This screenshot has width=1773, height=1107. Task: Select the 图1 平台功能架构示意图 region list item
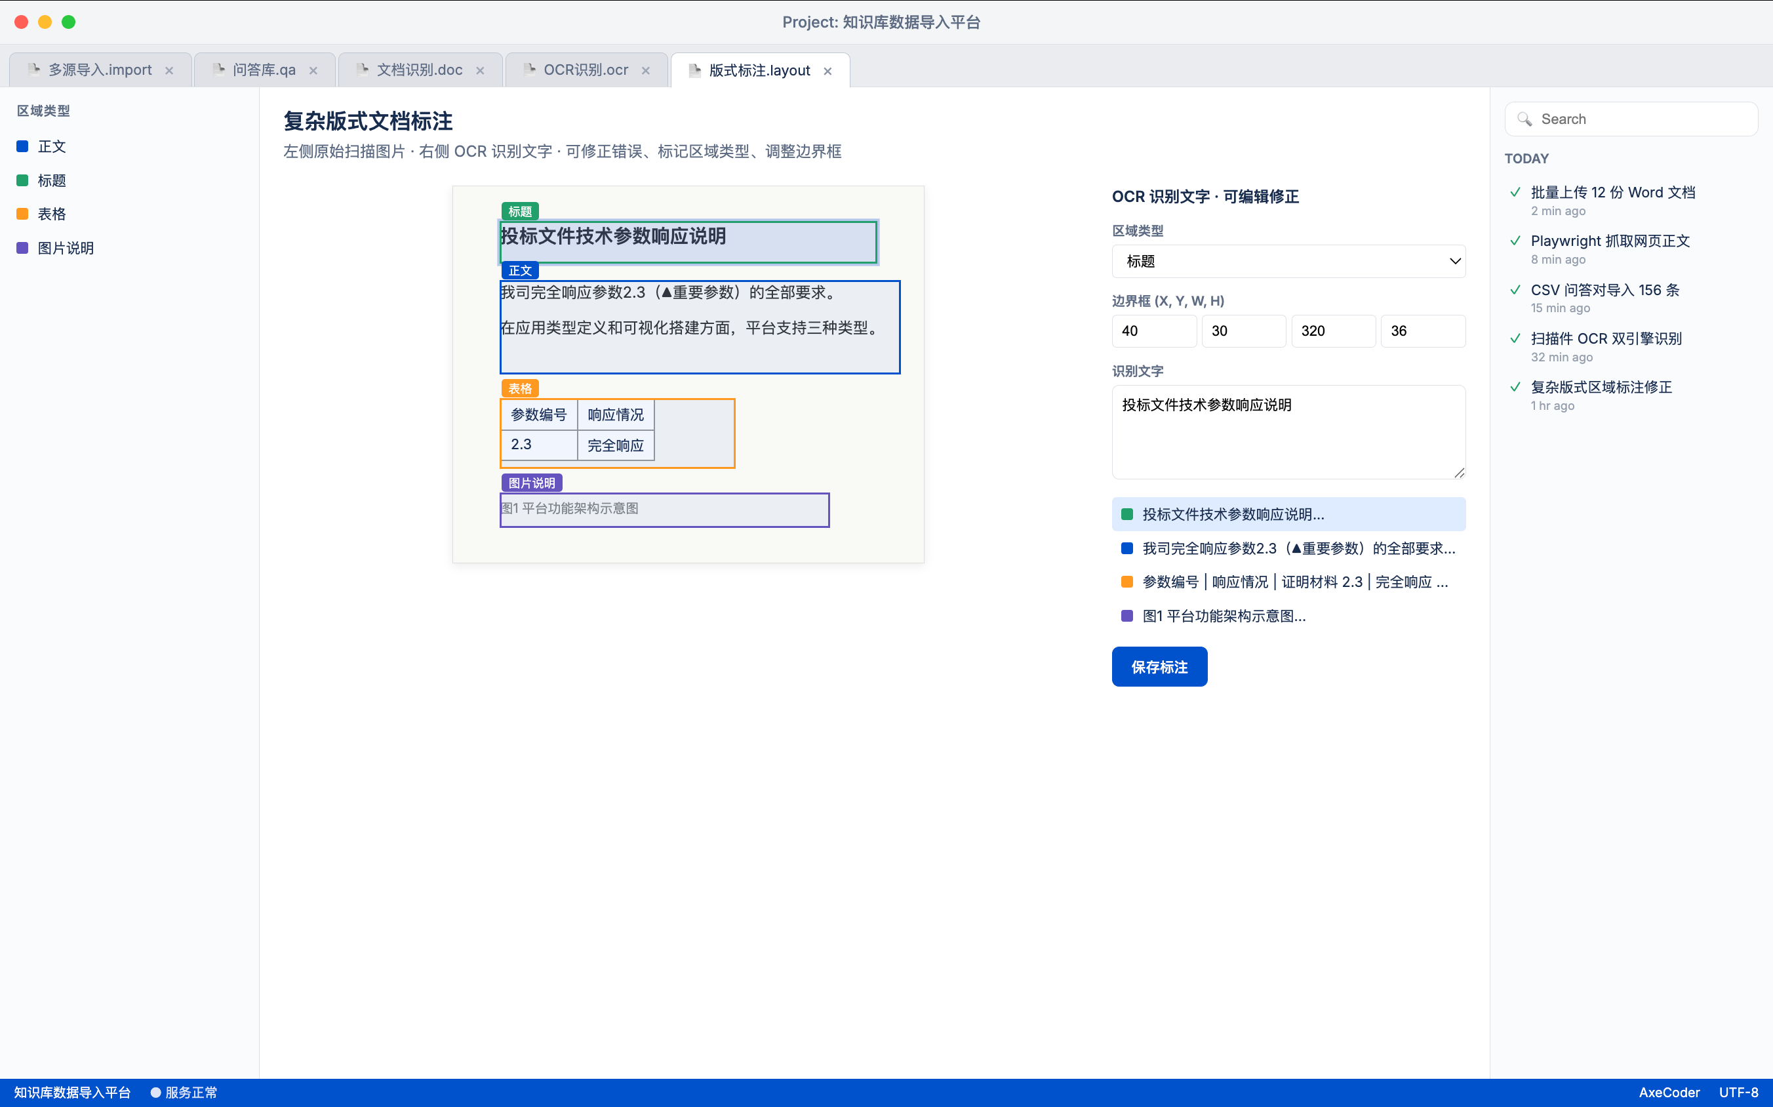(1288, 616)
